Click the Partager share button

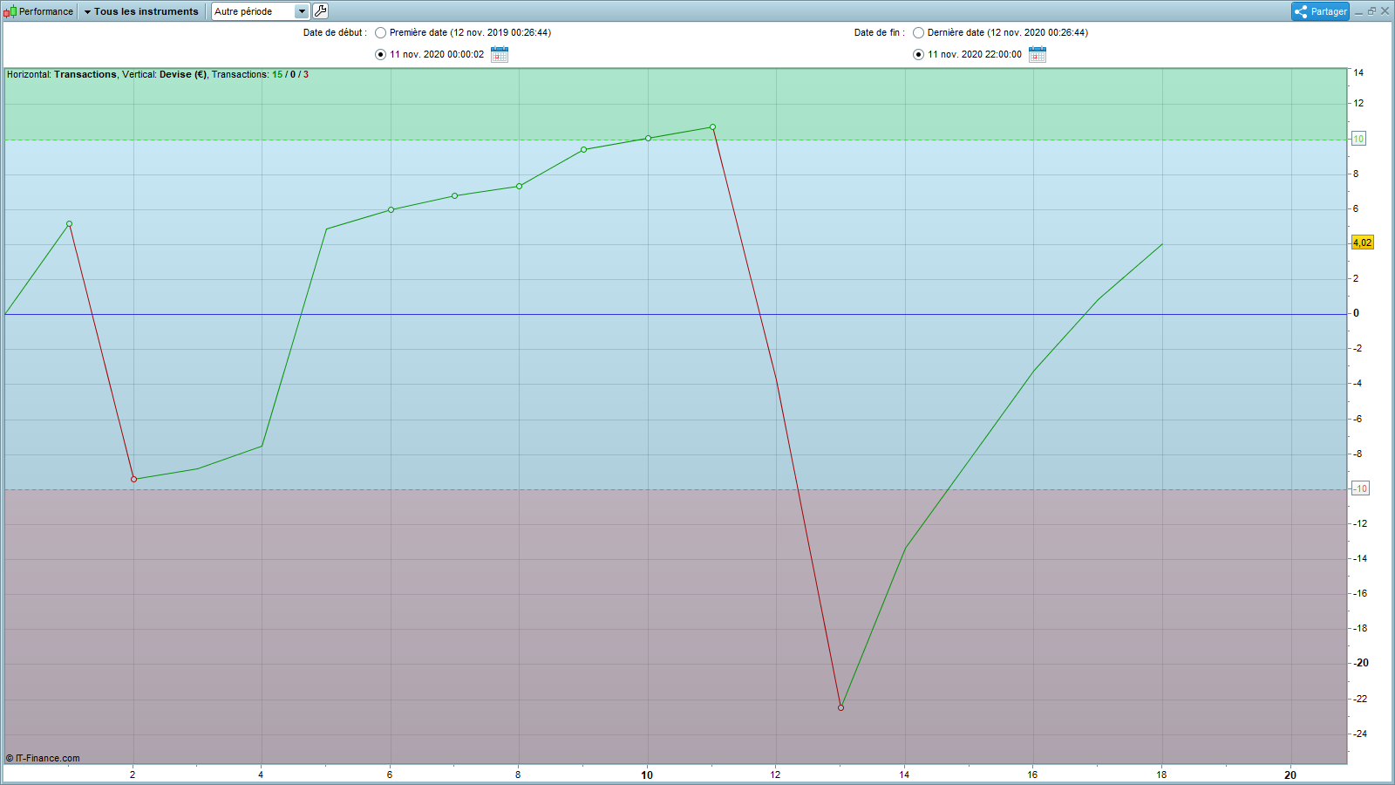[1320, 11]
